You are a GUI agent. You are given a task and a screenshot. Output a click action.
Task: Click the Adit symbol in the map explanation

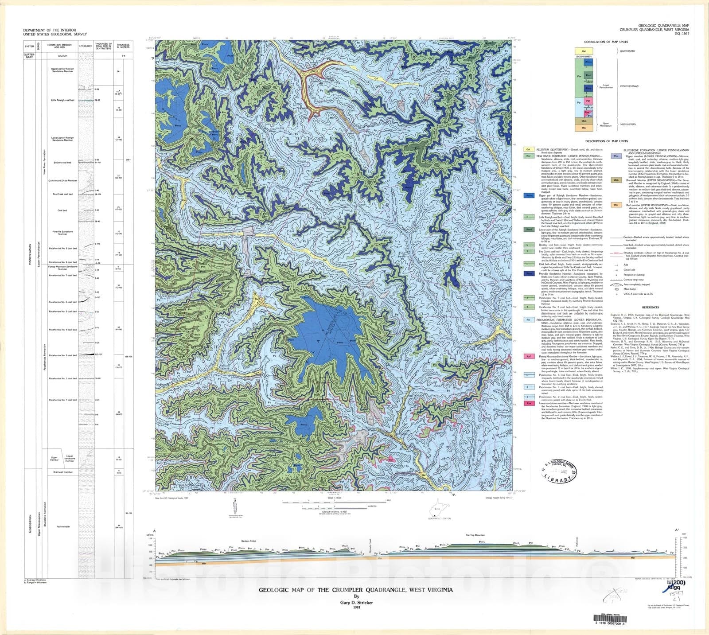click(617, 264)
